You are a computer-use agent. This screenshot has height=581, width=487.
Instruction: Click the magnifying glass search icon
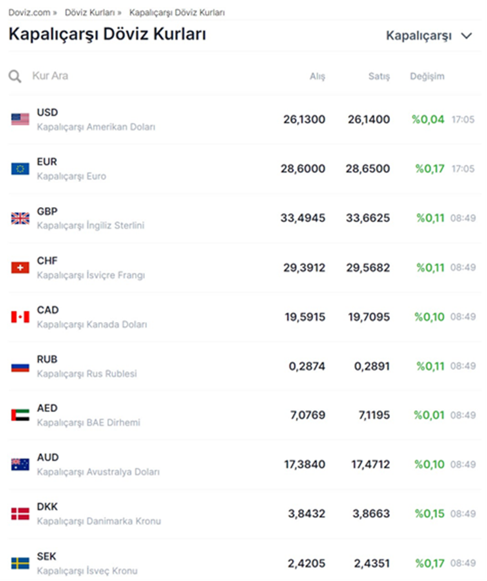coord(15,76)
